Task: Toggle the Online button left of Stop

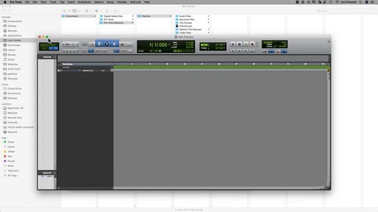Action: 233,44
